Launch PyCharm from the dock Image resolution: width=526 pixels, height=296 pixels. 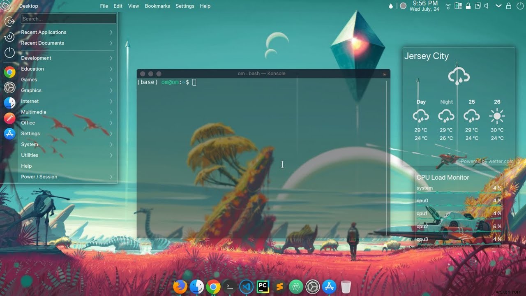click(262, 287)
